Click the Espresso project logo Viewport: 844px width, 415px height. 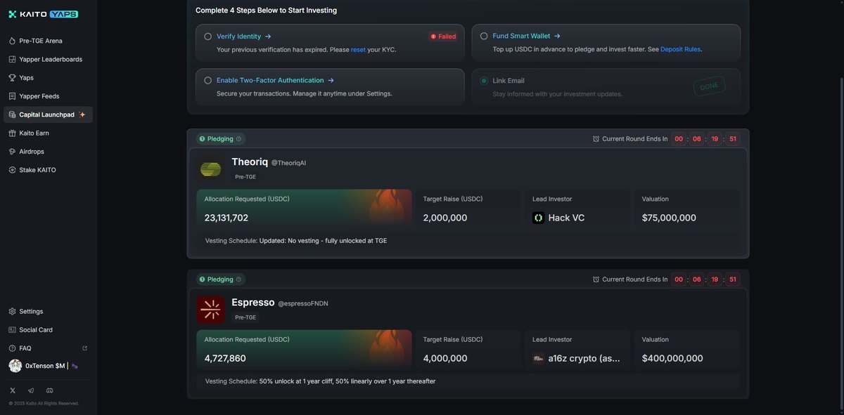pos(210,310)
